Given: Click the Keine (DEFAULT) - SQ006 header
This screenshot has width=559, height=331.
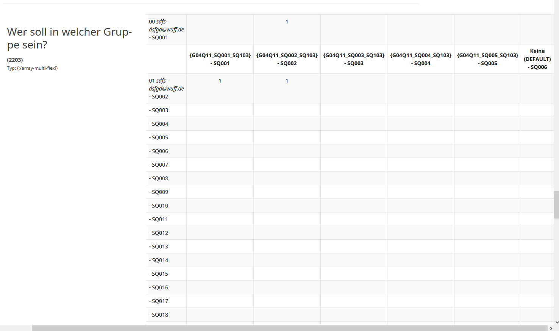Looking at the screenshot, I should pos(537,59).
